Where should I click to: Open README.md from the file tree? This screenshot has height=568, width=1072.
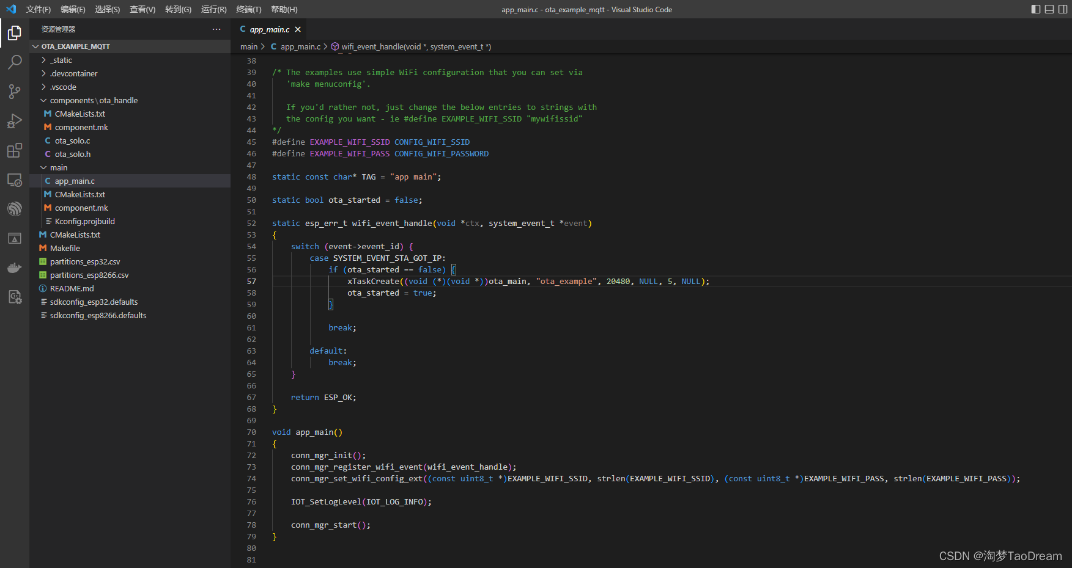tap(72, 288)
